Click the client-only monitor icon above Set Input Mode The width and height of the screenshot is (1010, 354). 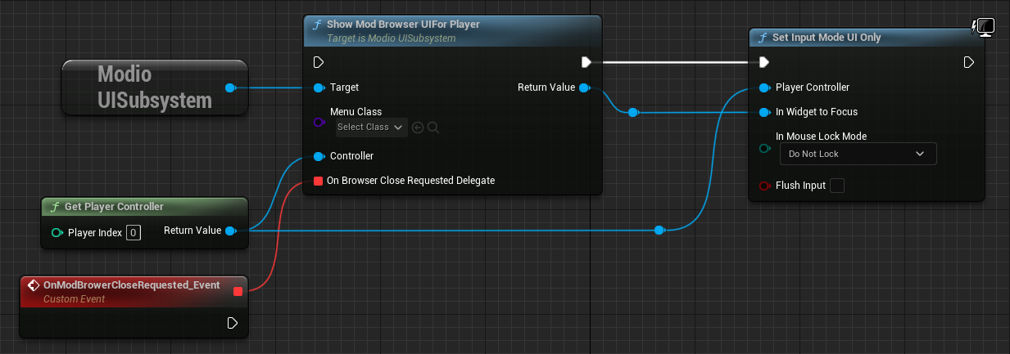983,27
